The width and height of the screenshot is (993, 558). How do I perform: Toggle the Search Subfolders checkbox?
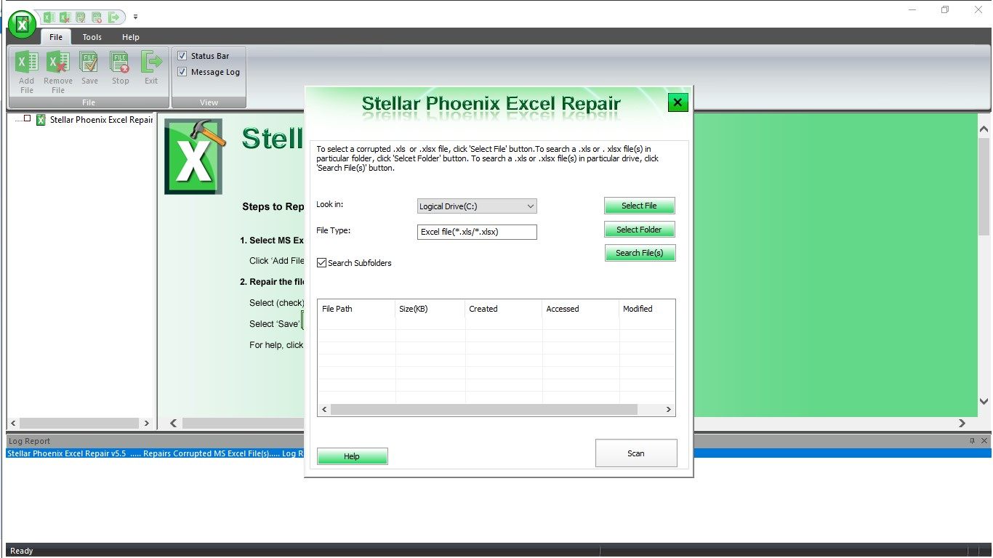click(322, 263)
